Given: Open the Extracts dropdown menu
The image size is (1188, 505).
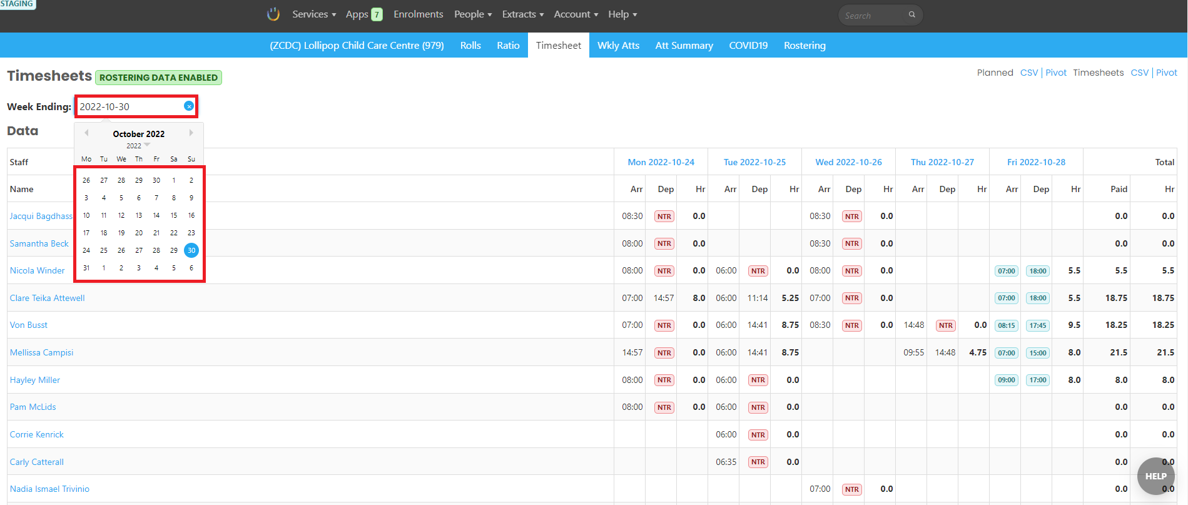Looking at the screenshot, I should (523, 14).
